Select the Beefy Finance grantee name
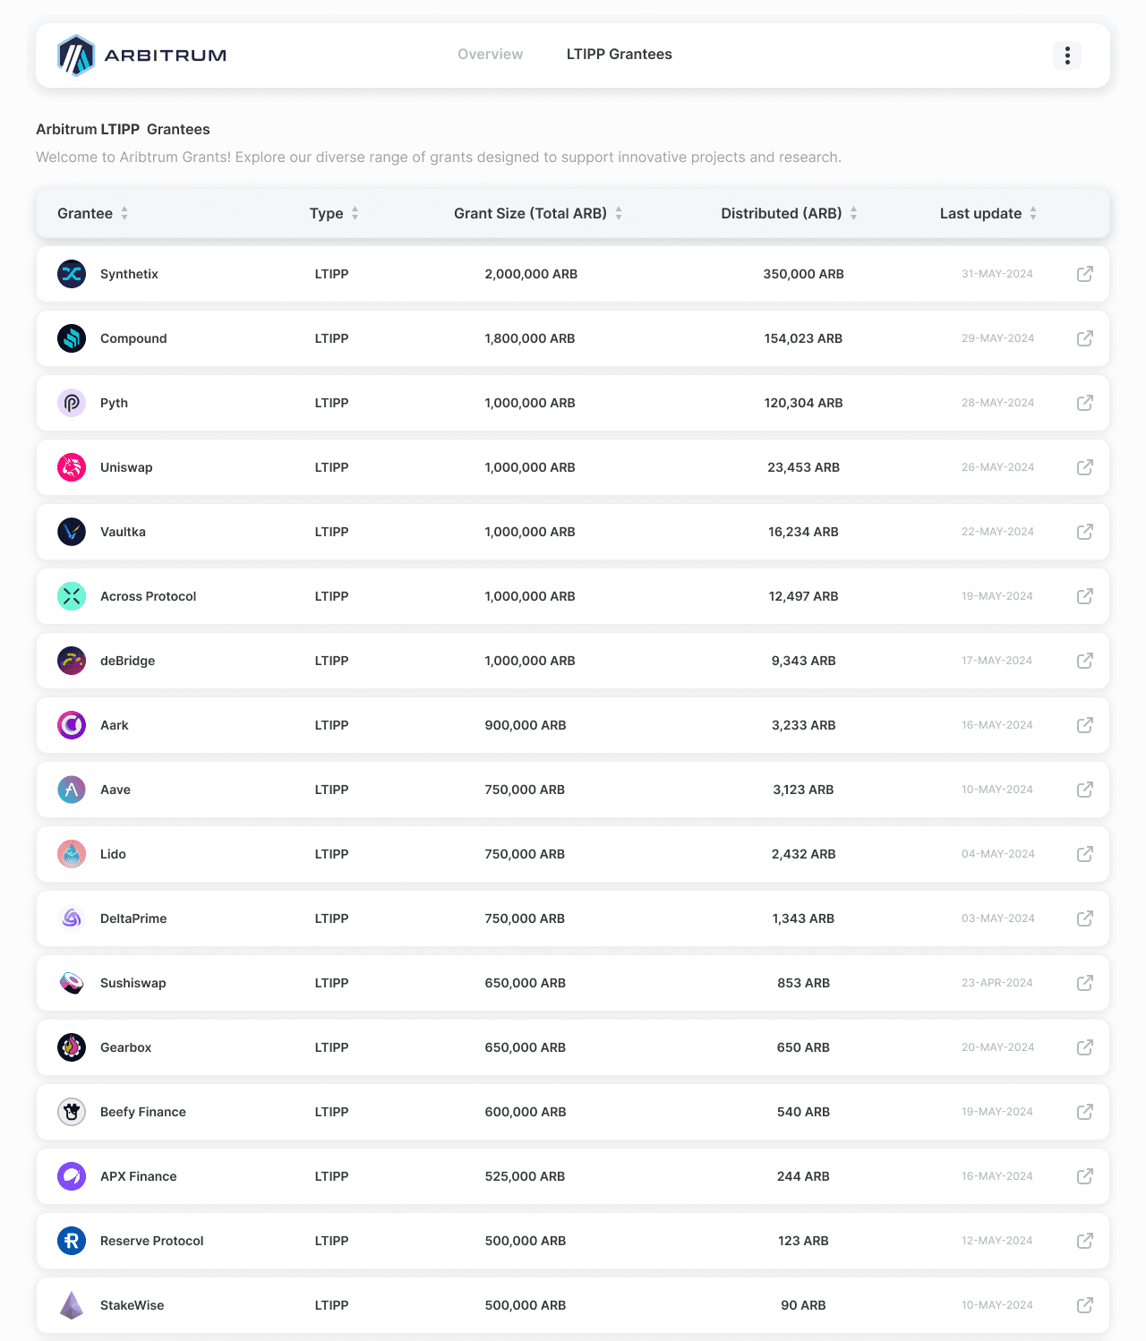This screenshot has height=1341, width=1146. [143, 1112]
